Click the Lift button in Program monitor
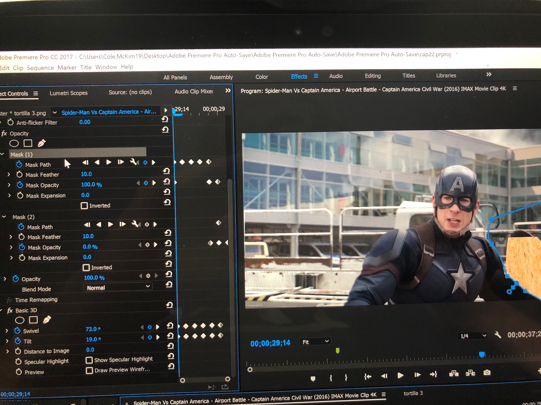 pyautogui.click(x=454, y=373)
